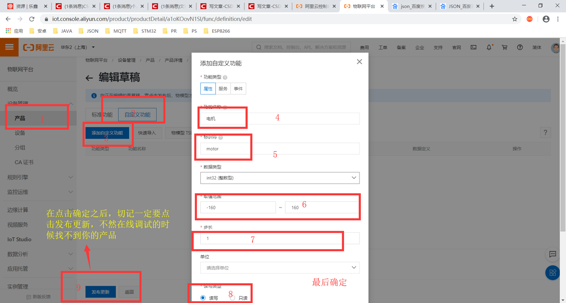This screenshot has width=566, height=303.
Task: Click the CloudShell terminal icon
Action: (474, 47)
